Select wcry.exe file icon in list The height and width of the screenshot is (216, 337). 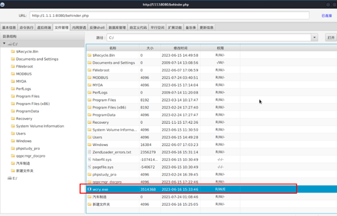89,189
